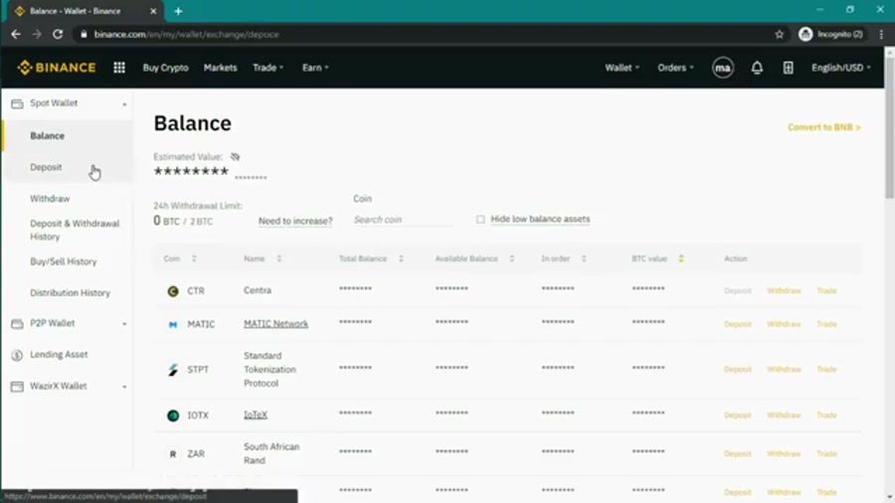The image size is (895, 503).
Task: Change language via English/USD dropdown
Action: (x=840, y=68)
